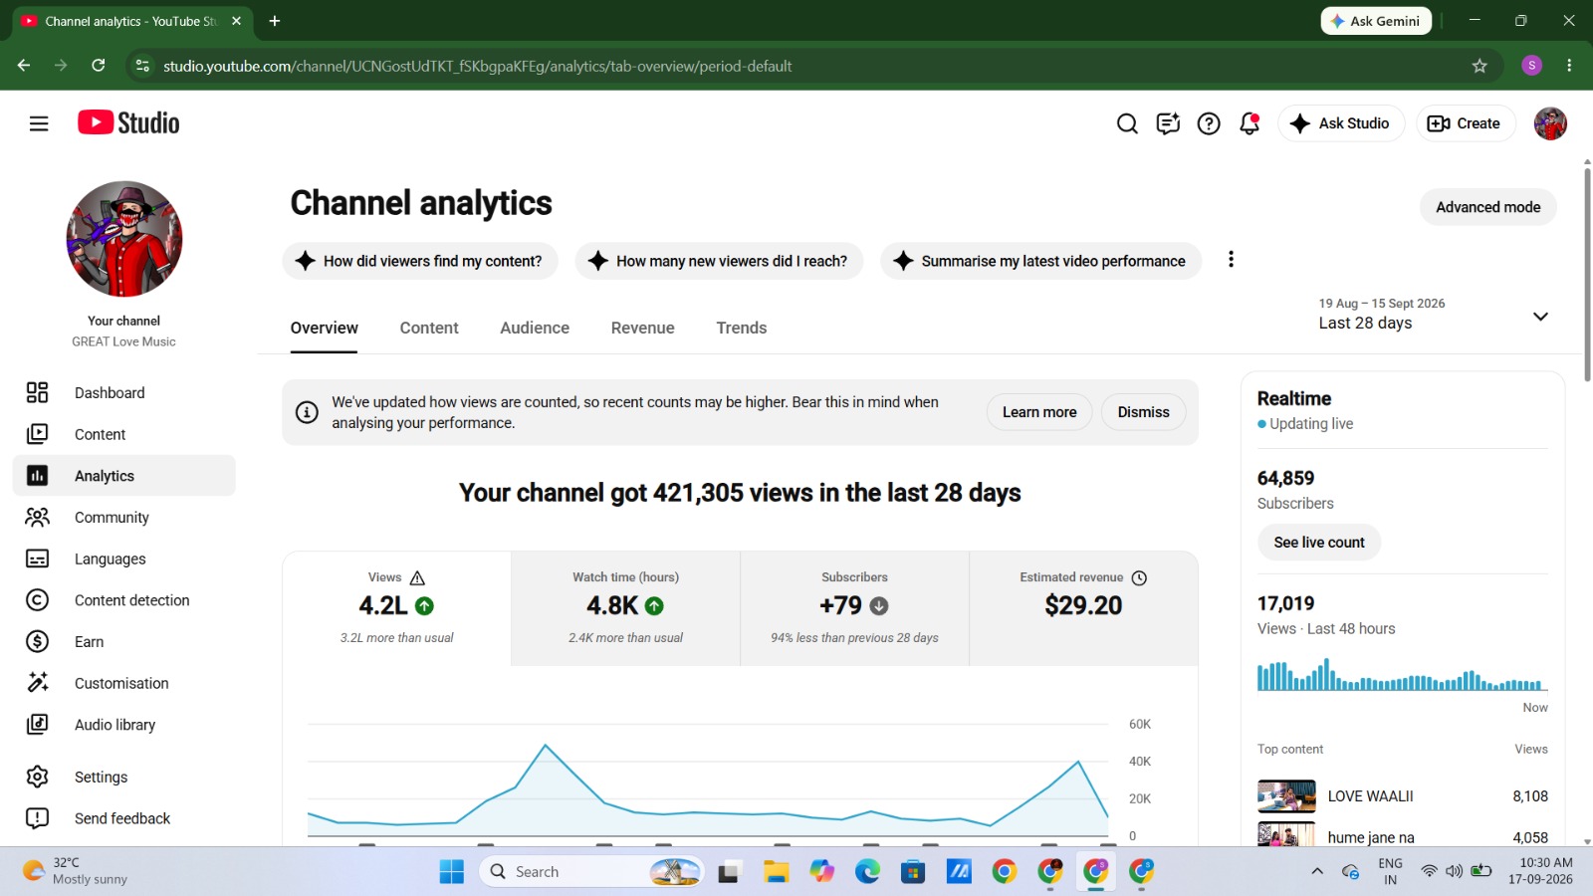Go back in the browser

point(24,66)
